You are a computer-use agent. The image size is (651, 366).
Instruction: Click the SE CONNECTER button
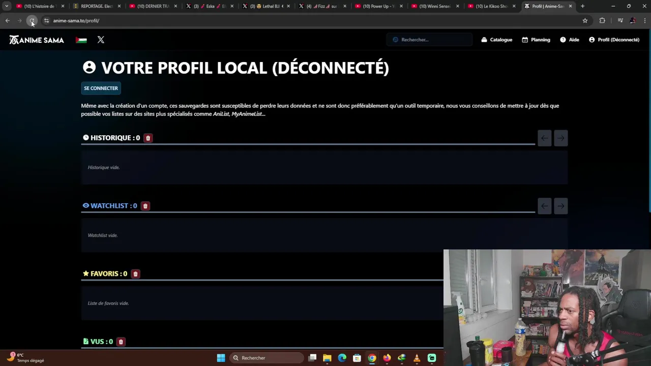[x=101, y=88]
